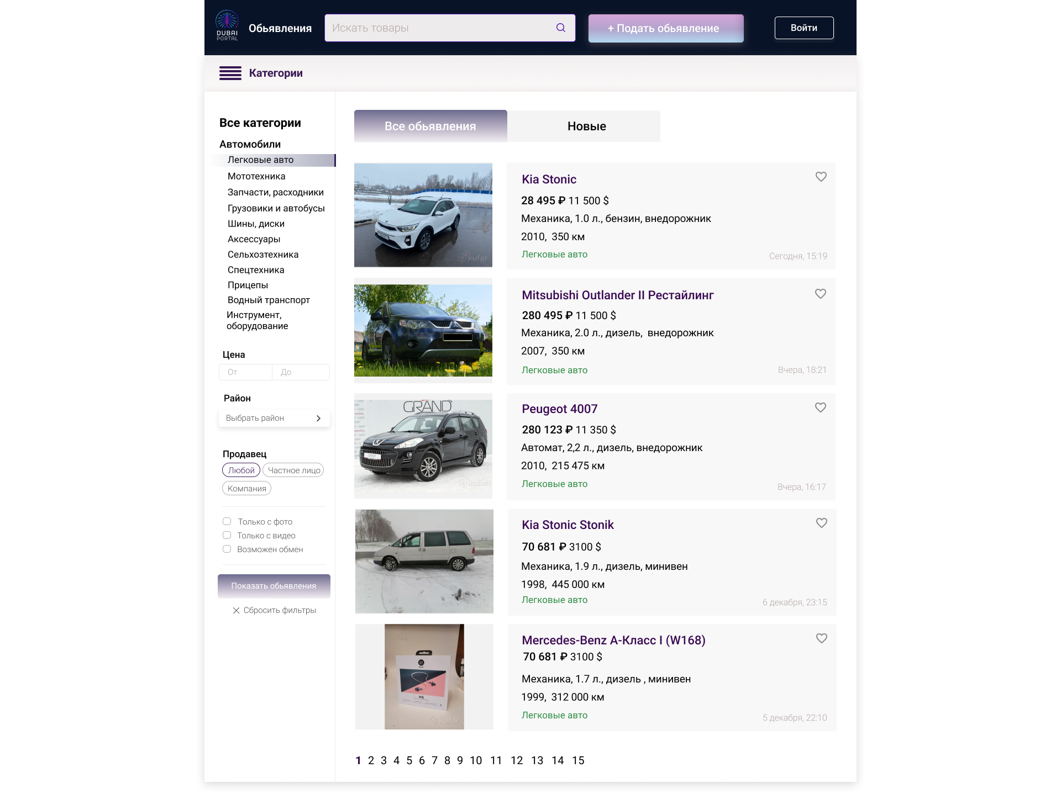Click the price '28 495 ₽ 11 500 $'
Viewport: 1061px width, 794px height.
point(565,200)
